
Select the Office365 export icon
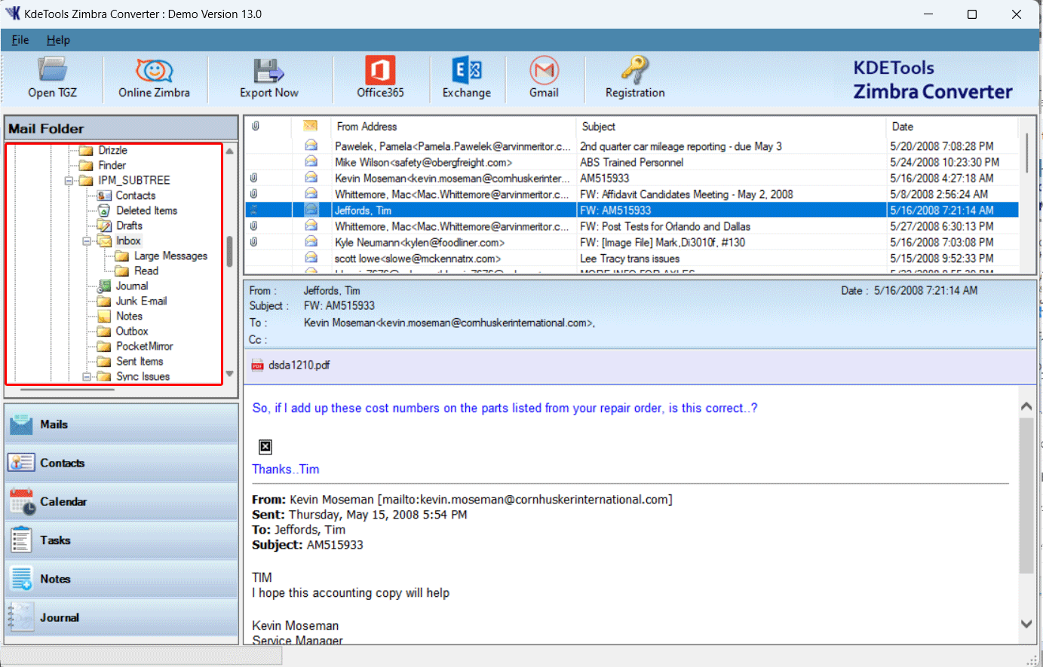(380, 78)
